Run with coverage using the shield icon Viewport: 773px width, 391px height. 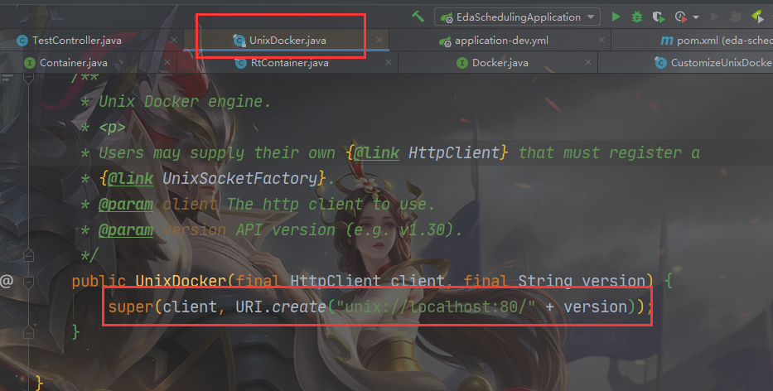pyautogui.click(x=658, y=17)
